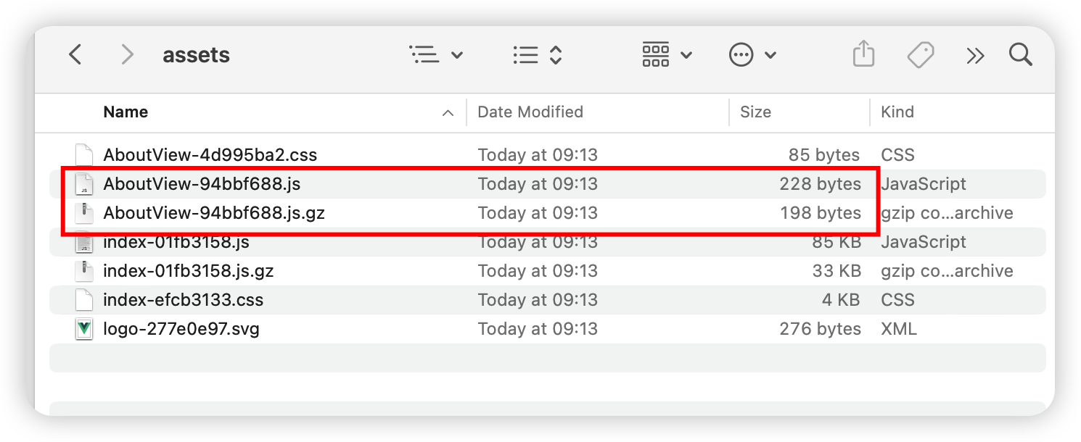
Task: Sort by the Size column header
Action: click(x=755, y=112)
